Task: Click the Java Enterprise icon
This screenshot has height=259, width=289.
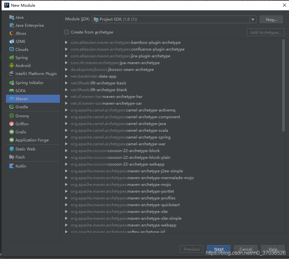Action: coord(12,25)
